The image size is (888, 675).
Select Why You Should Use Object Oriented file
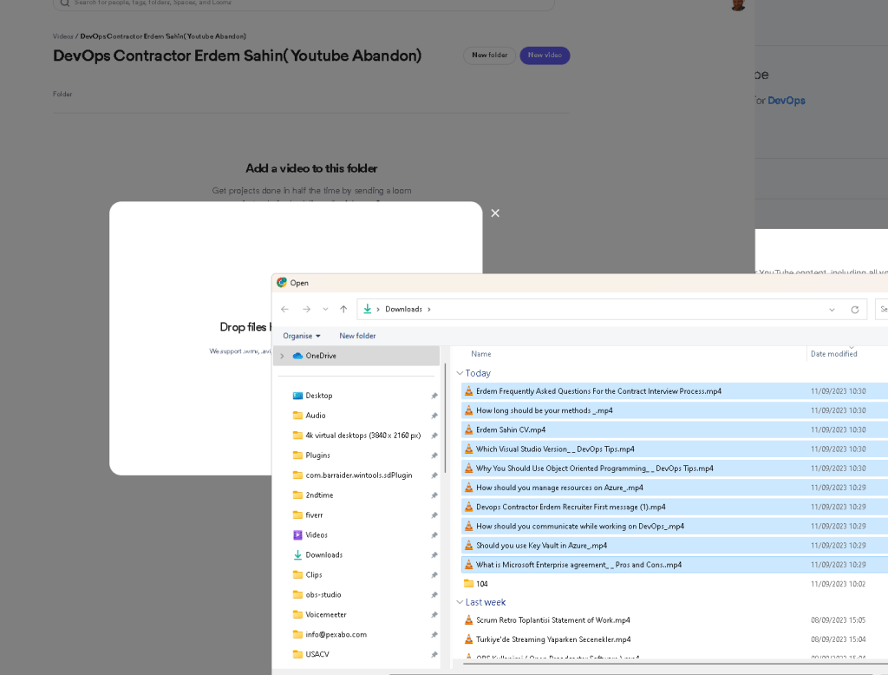click(675, 469)
